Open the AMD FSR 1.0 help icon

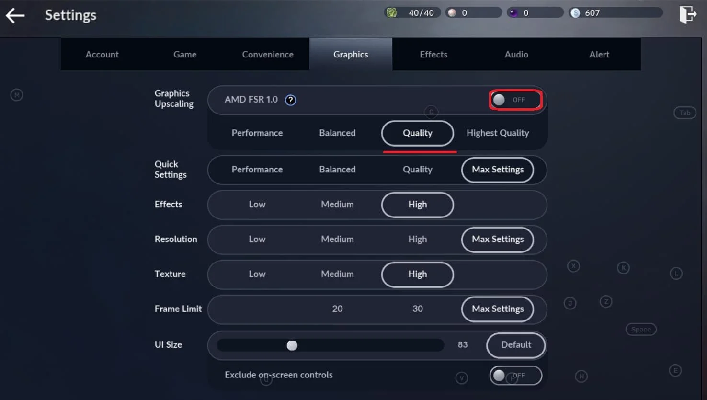[x=290, y=100]
